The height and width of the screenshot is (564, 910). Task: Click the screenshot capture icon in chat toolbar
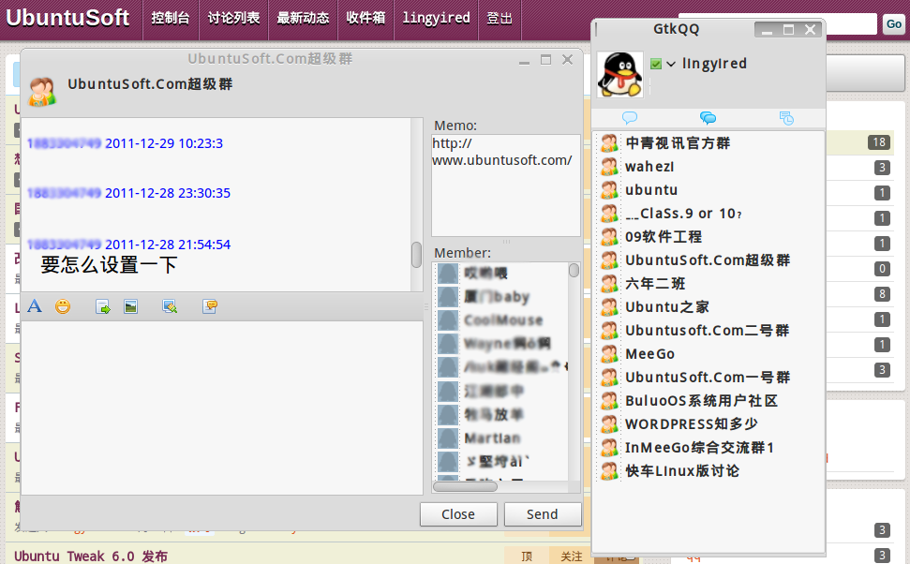(170, 307)
